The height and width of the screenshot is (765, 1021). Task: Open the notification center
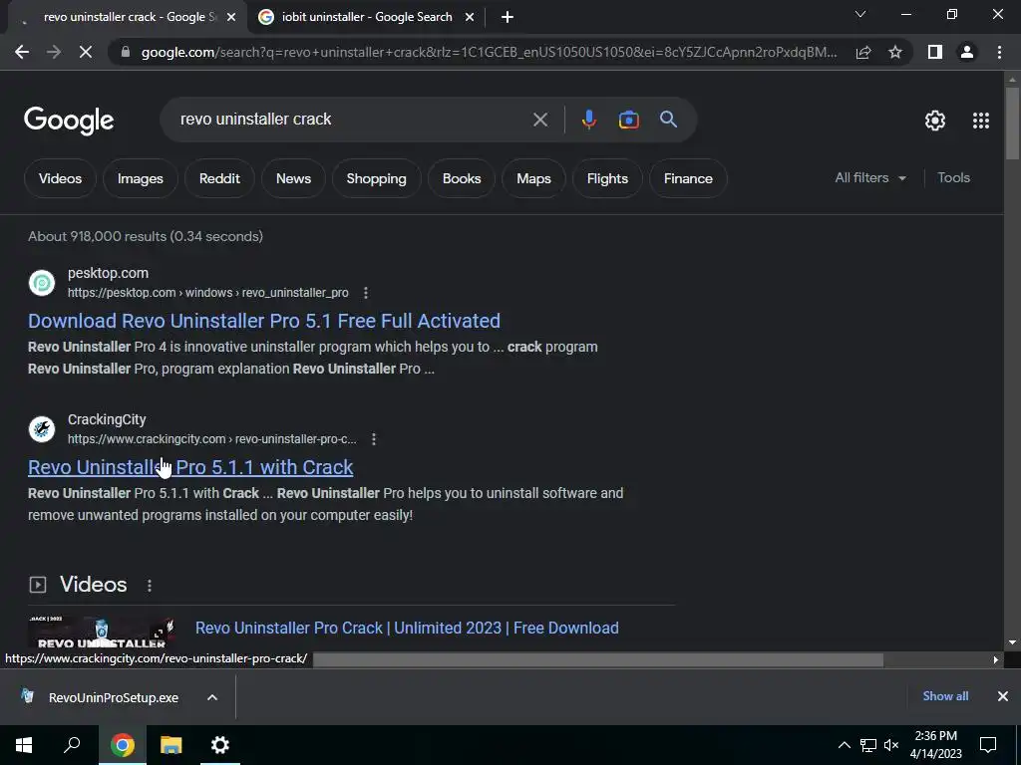988,745
